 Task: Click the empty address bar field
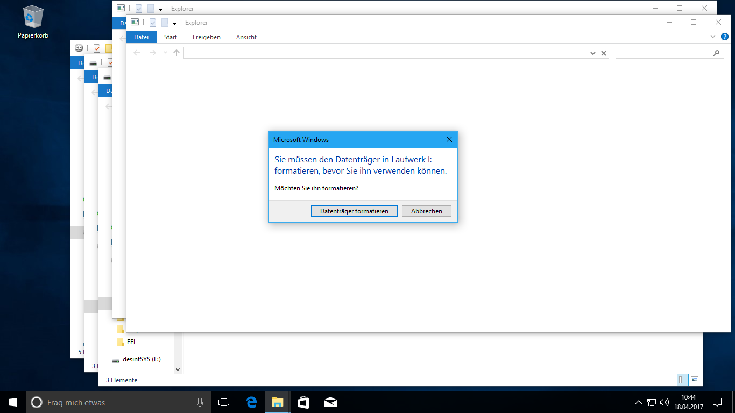(386, 53)
